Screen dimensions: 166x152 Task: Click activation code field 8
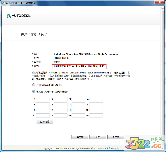click(x=96, y=105)
